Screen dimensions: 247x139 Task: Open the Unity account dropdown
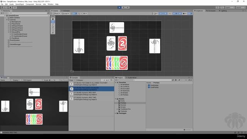(4, 7)
